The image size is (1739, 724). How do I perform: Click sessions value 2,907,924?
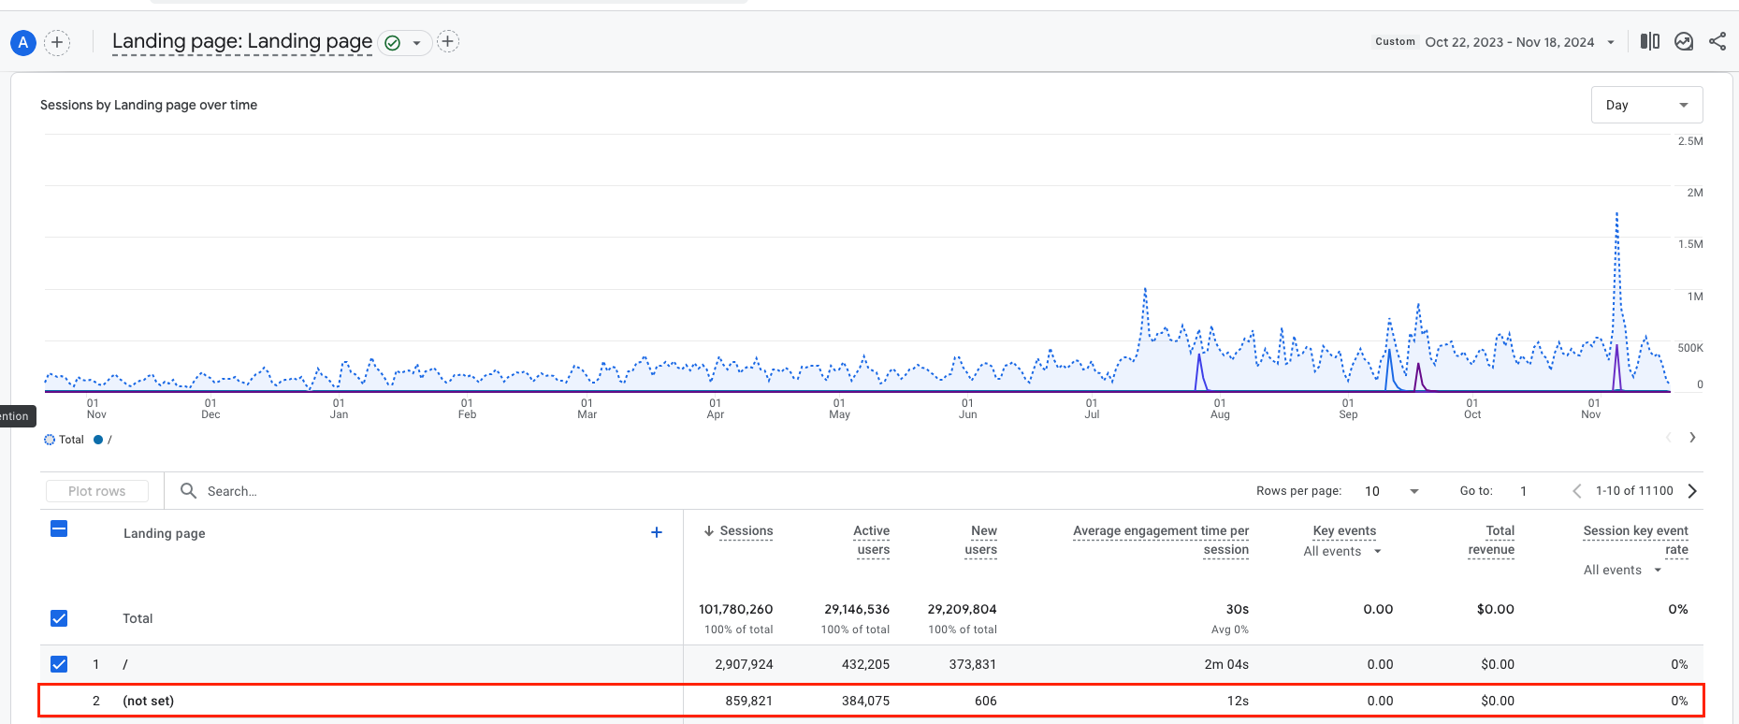click(x=744, y=664)
